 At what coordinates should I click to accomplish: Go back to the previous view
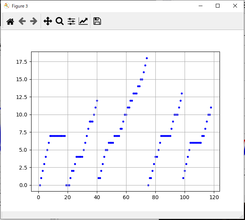22,21
